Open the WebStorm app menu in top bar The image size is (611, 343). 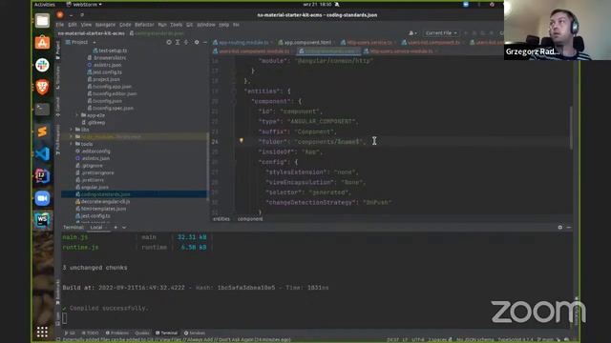click(x=84, y=4)
